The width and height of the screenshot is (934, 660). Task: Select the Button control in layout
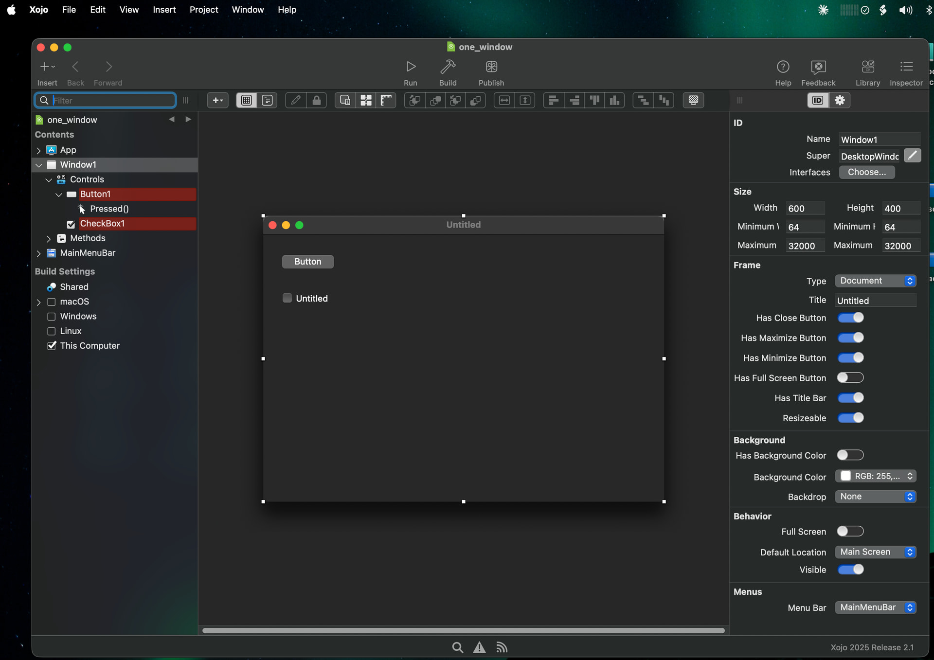(x=307, y=262)
